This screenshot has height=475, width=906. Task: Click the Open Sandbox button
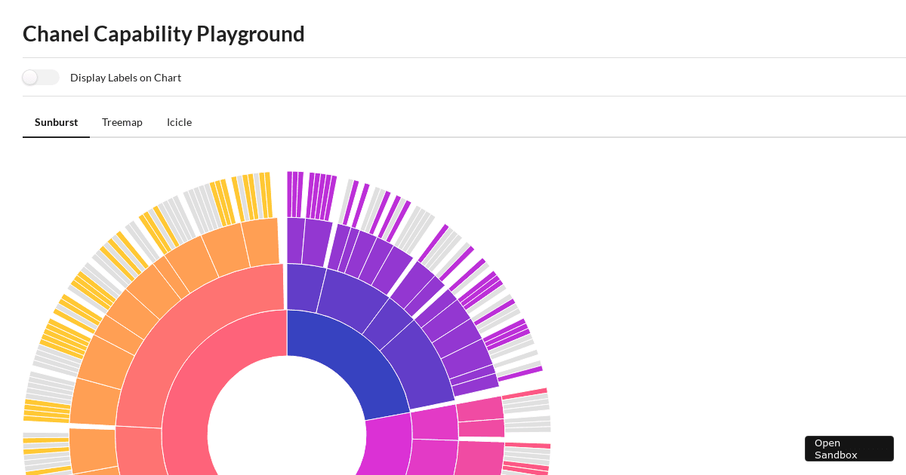pos(849,448)
